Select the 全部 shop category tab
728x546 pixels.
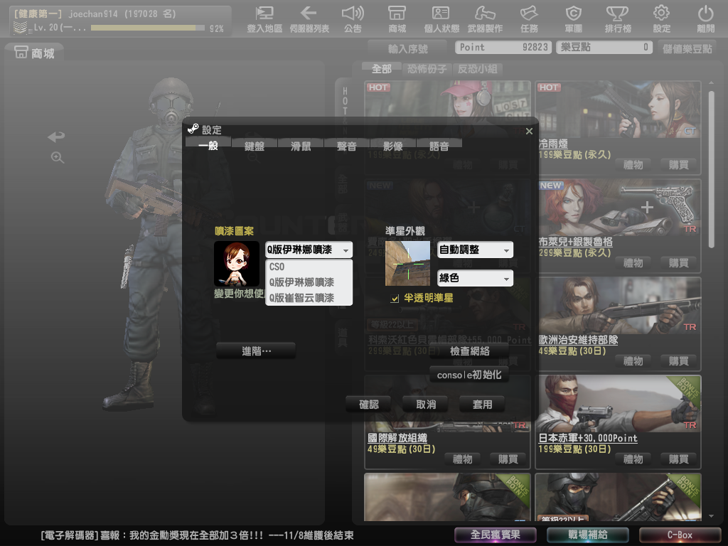tap(382, 69)
